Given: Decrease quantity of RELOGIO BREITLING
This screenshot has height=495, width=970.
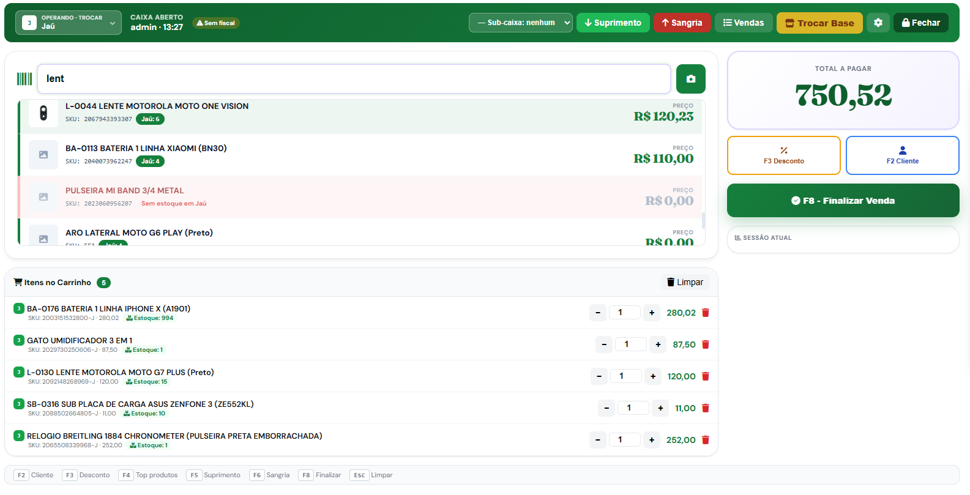Looking at the screenshot, I should [598, 440].
